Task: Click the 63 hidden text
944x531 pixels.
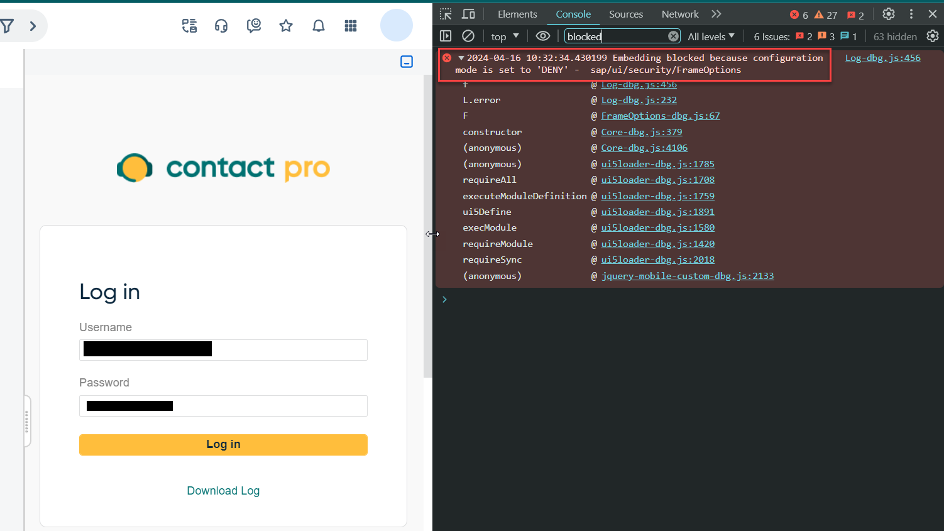Action: 895,36
